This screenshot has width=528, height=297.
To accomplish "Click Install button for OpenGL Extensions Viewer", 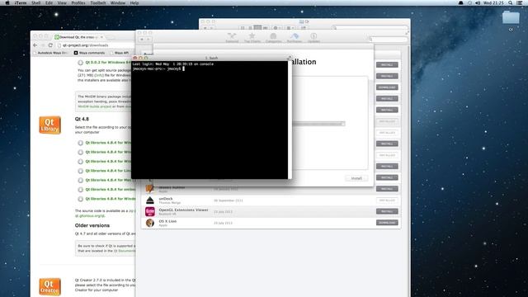I will (x=387, y=211).
